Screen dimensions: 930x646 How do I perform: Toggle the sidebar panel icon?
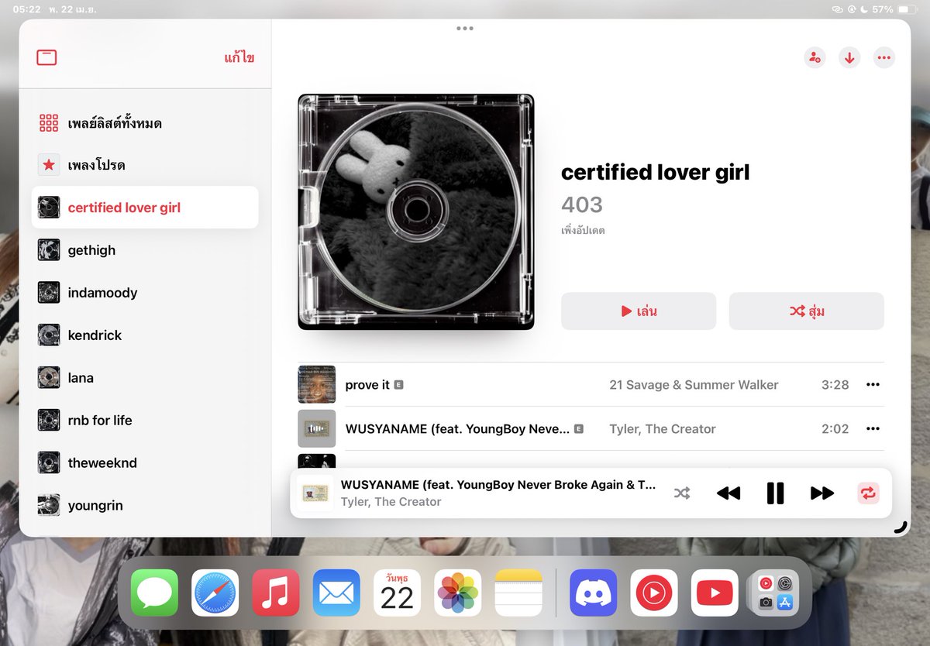46,57
